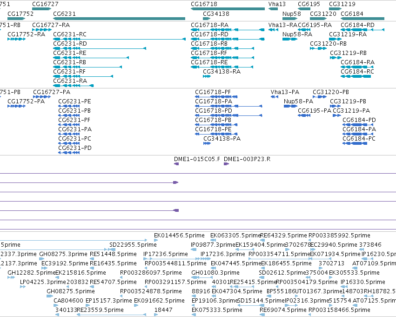Select EST RE23559.5prime

coord(111,315)
